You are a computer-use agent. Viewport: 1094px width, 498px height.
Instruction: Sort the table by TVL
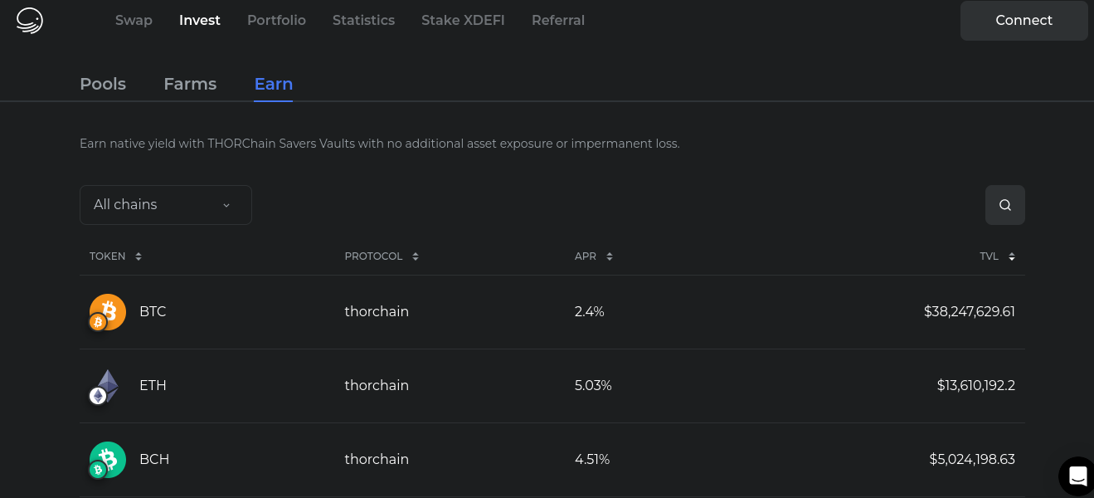pyautogui.click(x=1012, y=256)
